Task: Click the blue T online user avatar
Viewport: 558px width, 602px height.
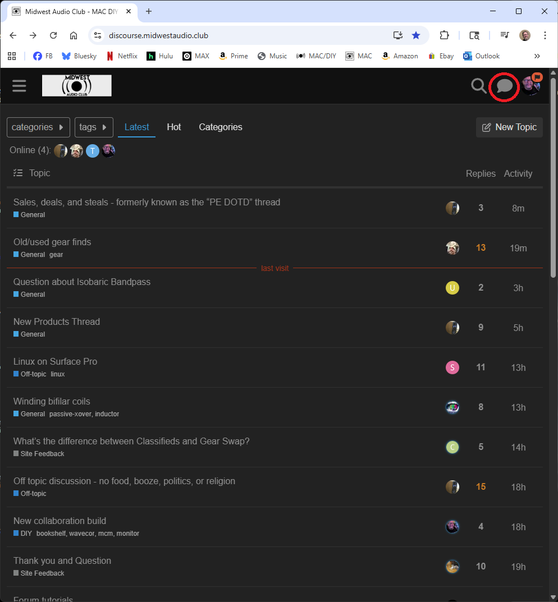Action: (x=92, y=151)
